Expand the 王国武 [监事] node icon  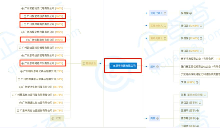coord(197,126)
